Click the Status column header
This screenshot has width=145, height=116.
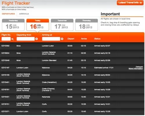tap(97, 39)
